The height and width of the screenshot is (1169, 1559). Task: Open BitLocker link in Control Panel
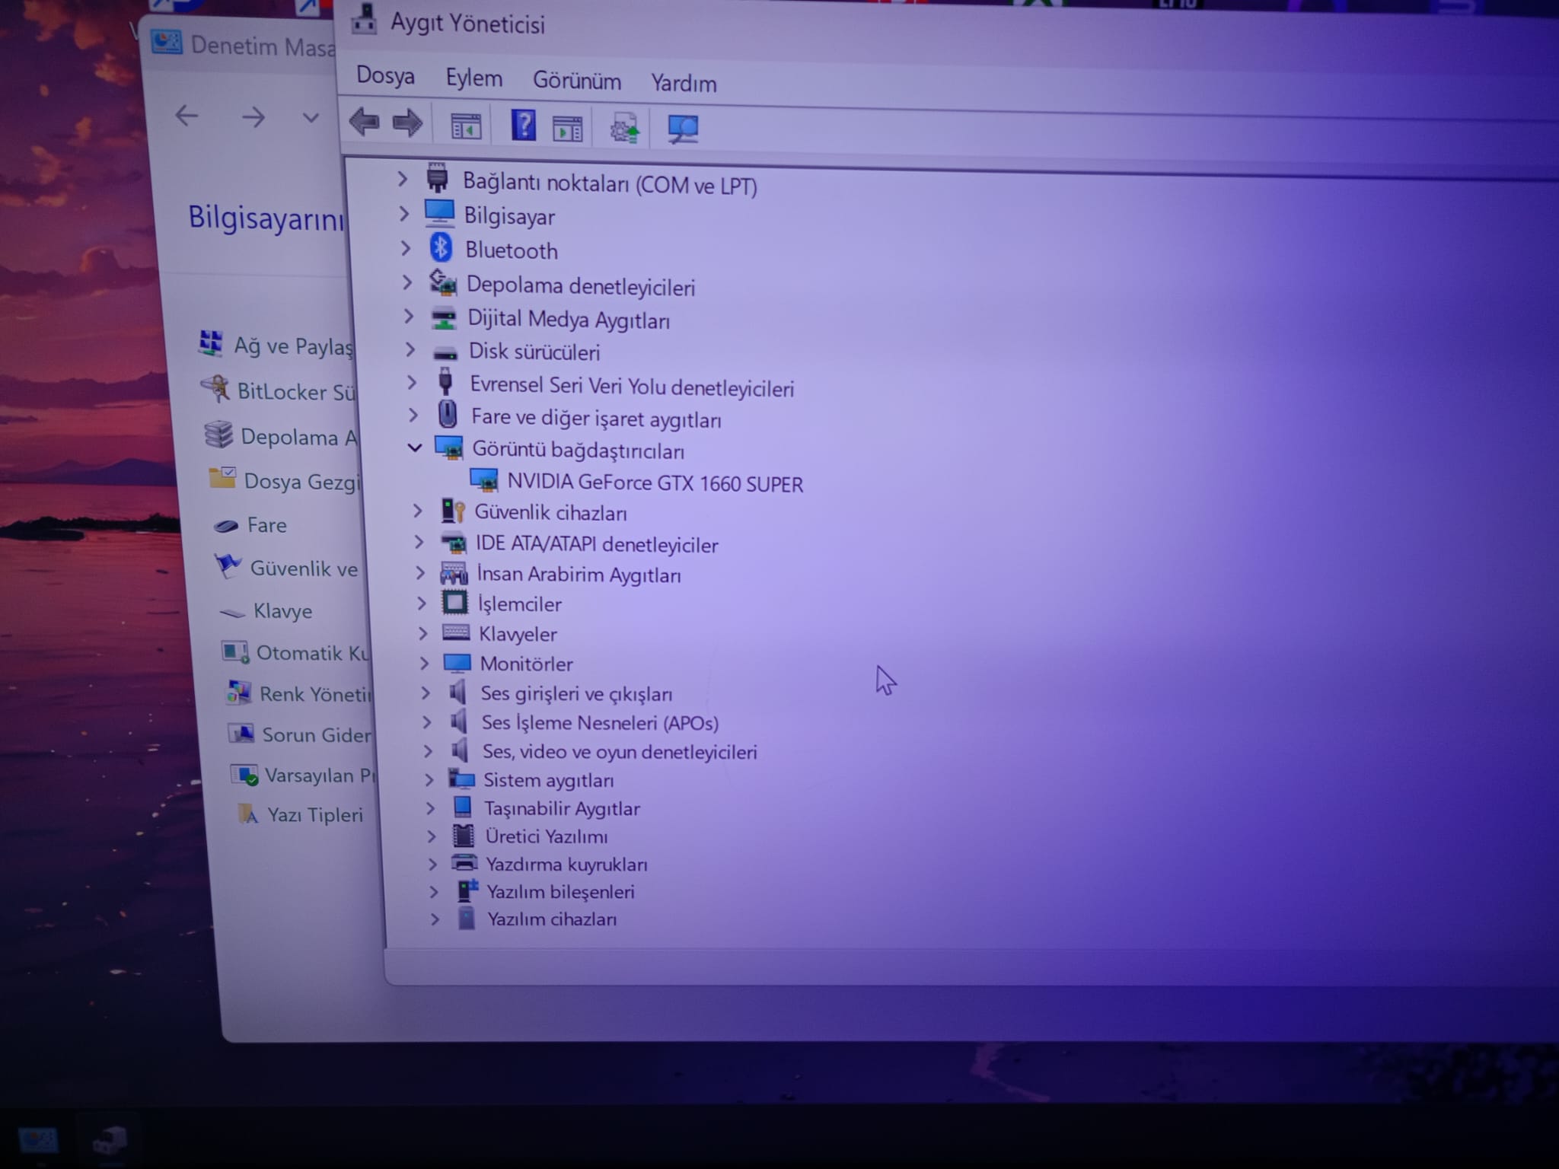click(295, 392)
